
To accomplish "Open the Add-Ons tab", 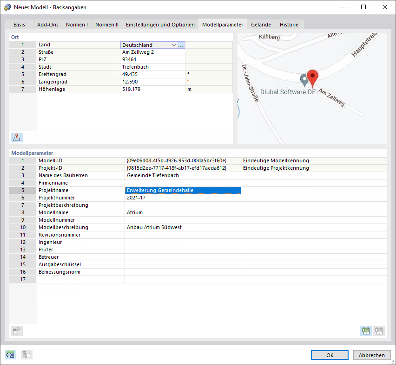I will point(47,25).
